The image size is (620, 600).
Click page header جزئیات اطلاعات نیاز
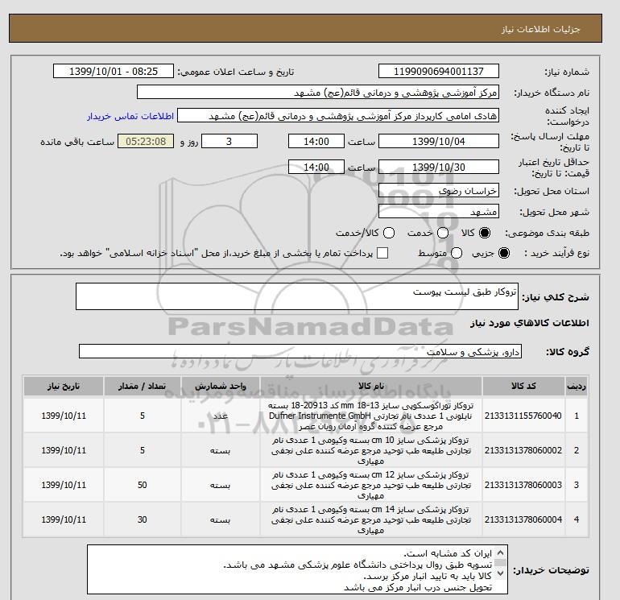pos(540,29)
